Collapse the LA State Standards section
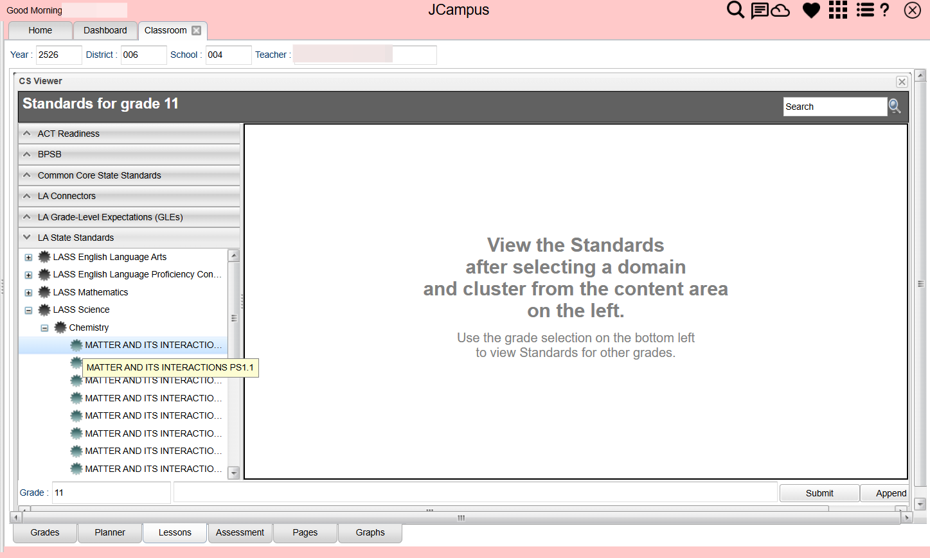 (x=129, y=238)
